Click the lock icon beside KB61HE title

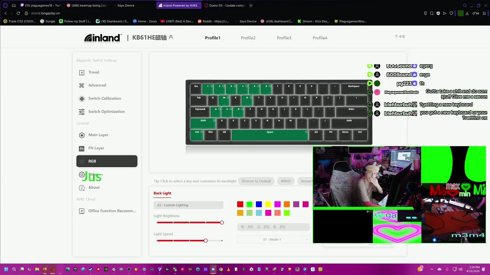point(171,37)
